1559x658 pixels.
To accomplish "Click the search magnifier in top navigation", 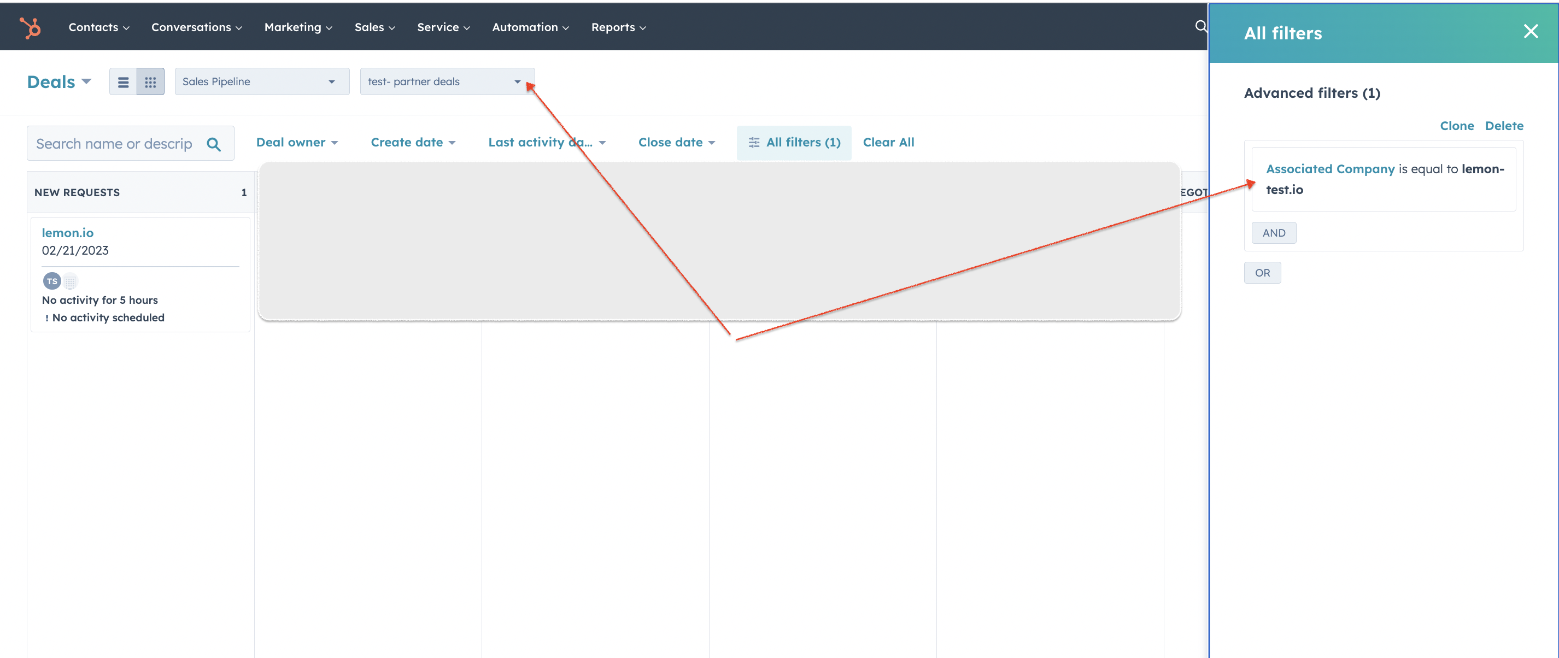I will click(1201, 26).
